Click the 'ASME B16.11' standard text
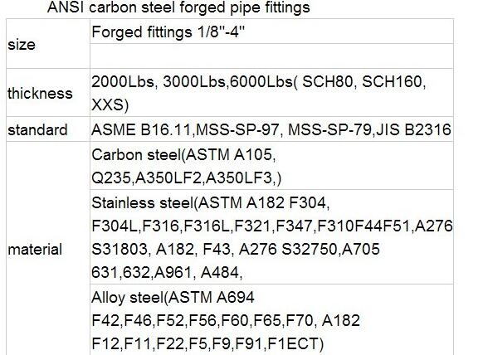This screenshot has height=355, width=483. [141, 129]
